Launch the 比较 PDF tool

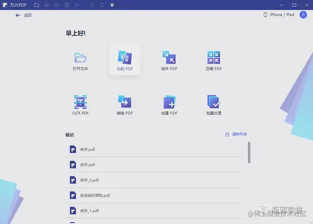tap(125, 60)
